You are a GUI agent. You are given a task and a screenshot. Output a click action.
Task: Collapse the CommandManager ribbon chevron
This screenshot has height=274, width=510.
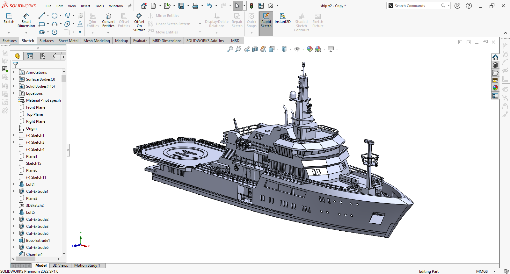506,33
